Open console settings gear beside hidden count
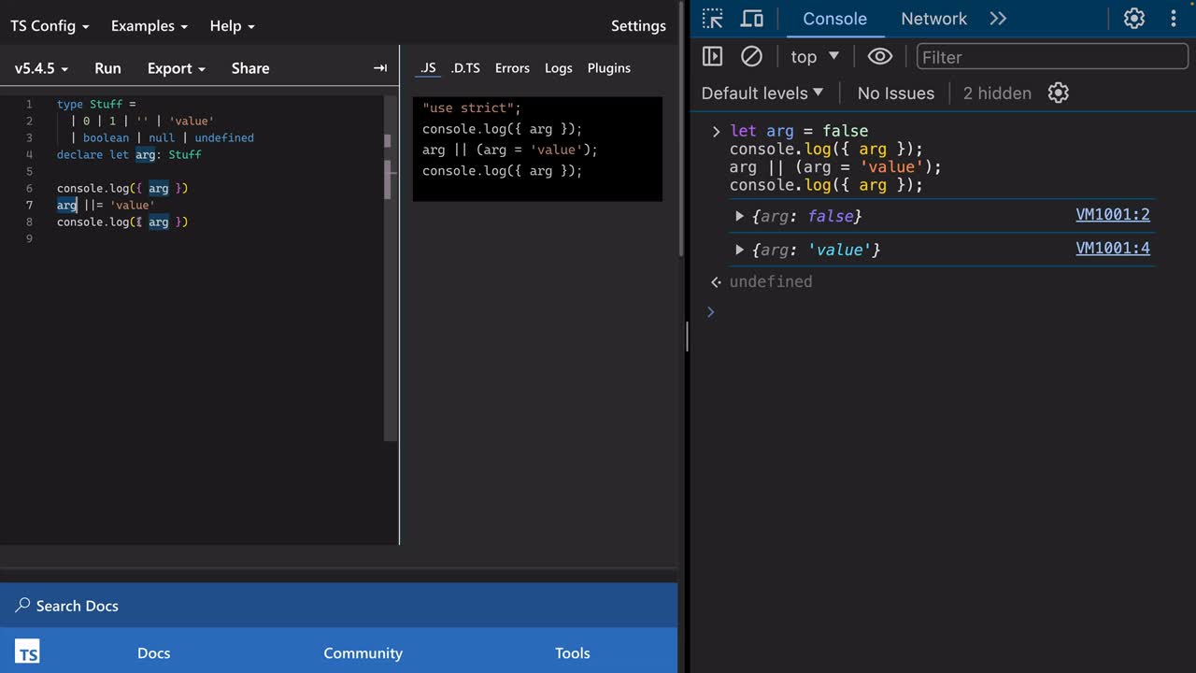1196x673 pixels. pyautogui.click(x=1058, y=93)
